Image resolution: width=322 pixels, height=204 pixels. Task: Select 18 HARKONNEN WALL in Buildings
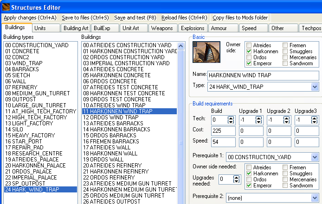[x=129, y=154]
